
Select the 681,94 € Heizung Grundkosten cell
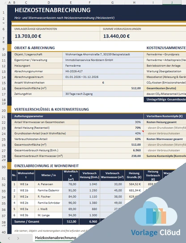[x=134, y=190]
